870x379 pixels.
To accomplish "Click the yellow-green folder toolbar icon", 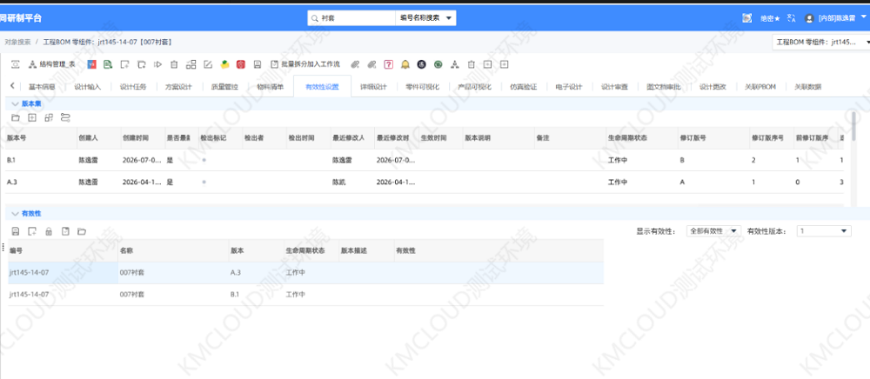I will pyautogui.click(x=224, y=64).
